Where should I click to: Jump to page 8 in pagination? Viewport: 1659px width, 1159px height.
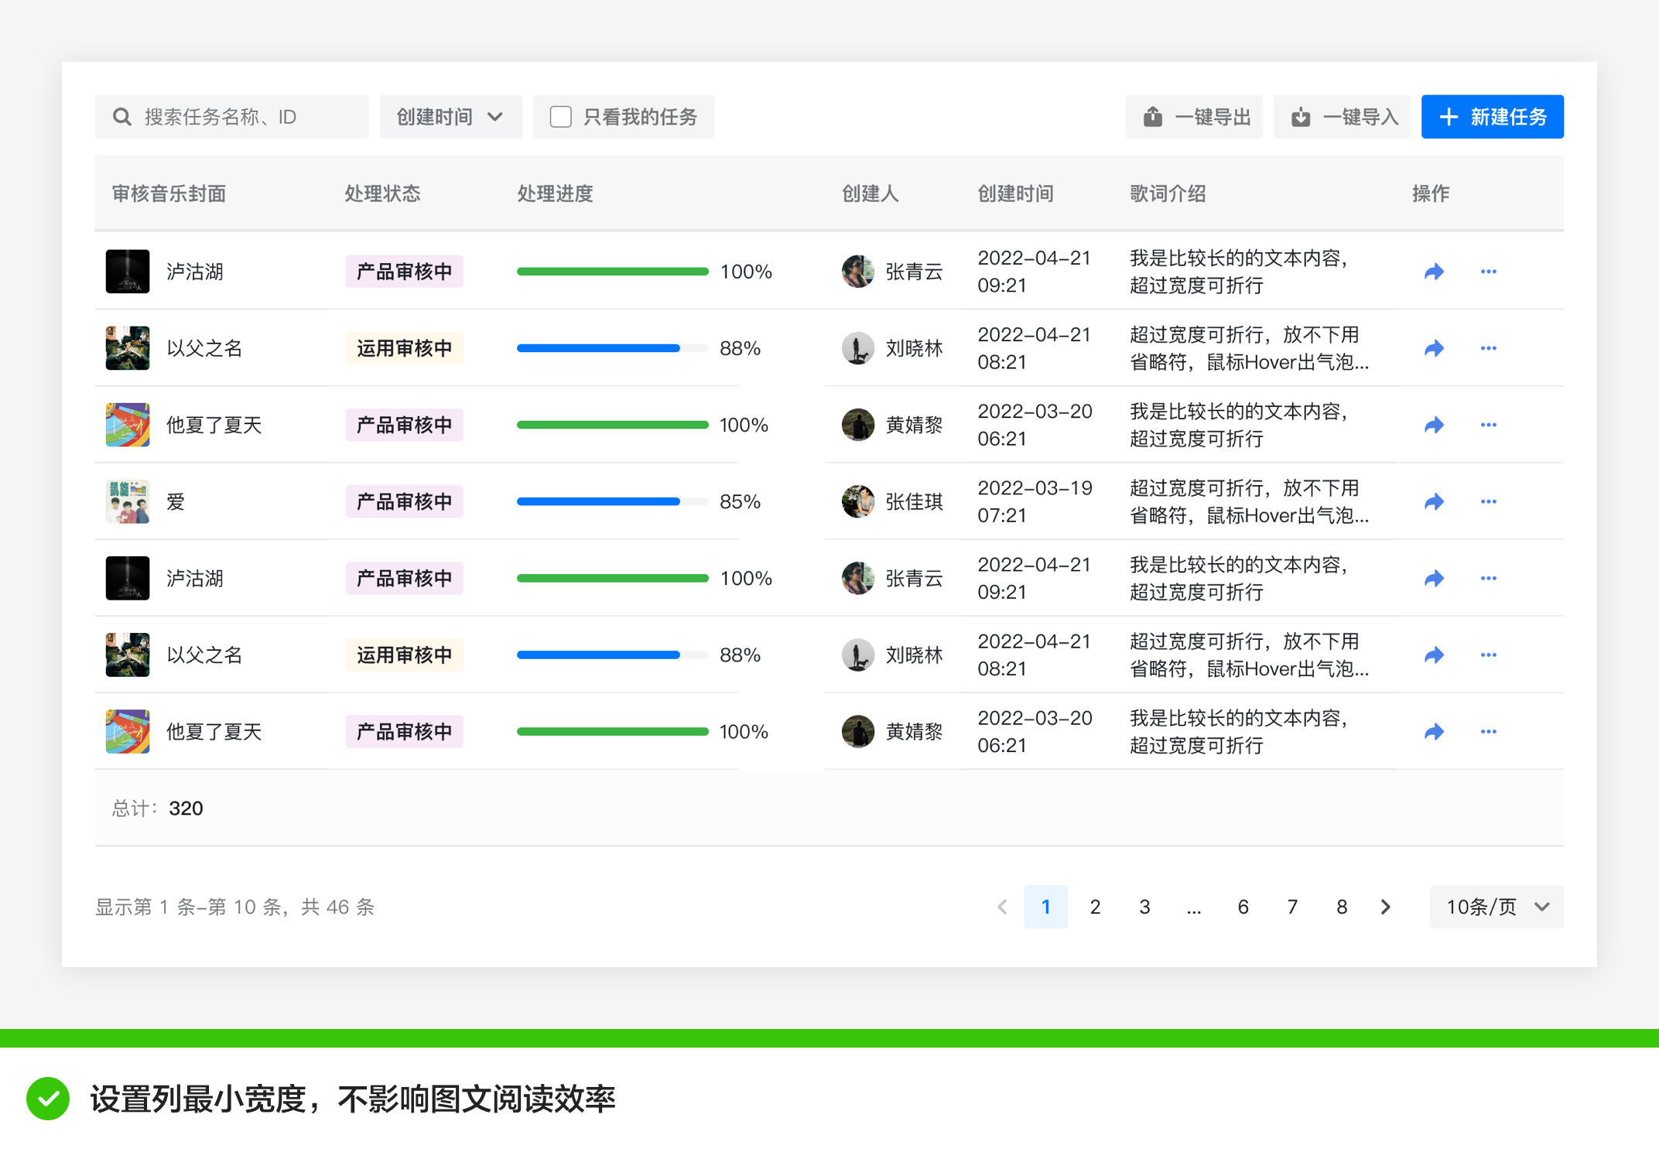[x=1342, y=906]
